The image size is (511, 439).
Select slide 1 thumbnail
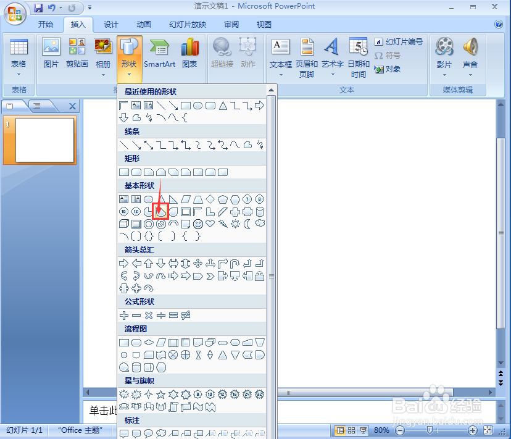pos(44,140)
